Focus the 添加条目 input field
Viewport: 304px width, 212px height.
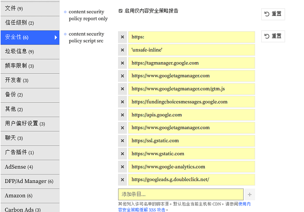point(181,194)
